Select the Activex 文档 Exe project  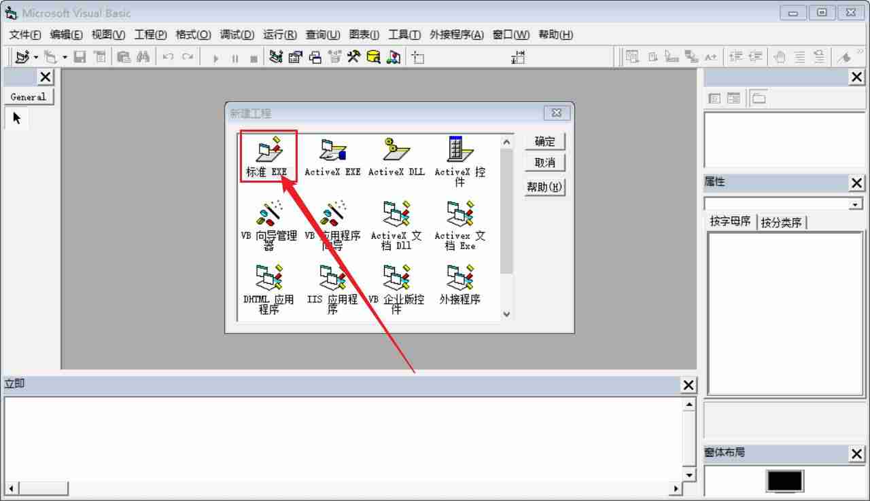460,225
